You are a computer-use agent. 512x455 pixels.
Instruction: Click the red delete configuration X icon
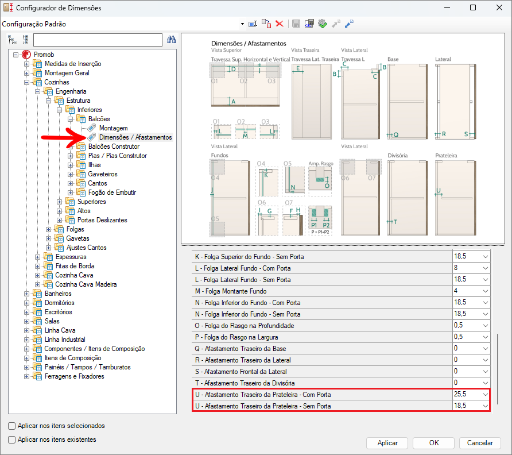coord(280,24)
